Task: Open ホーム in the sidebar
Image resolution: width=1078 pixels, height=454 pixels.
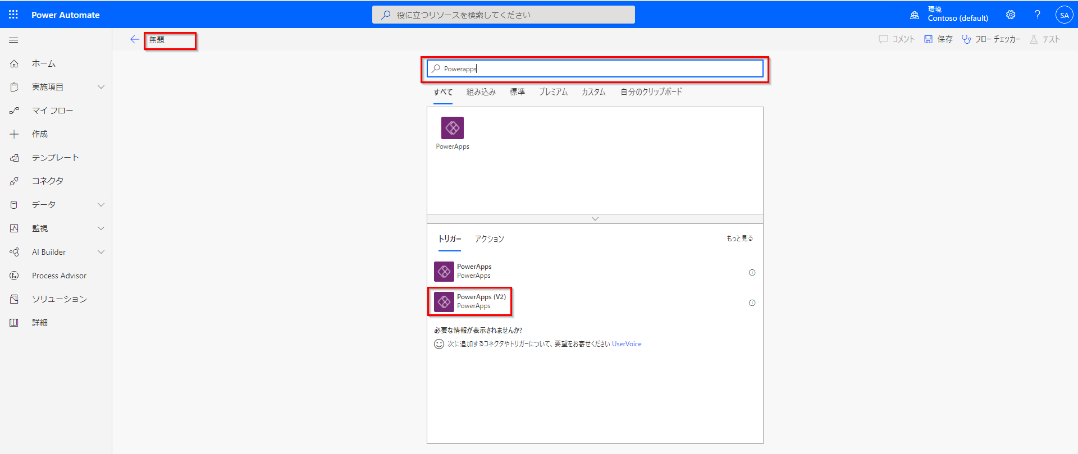Action: 43,63
